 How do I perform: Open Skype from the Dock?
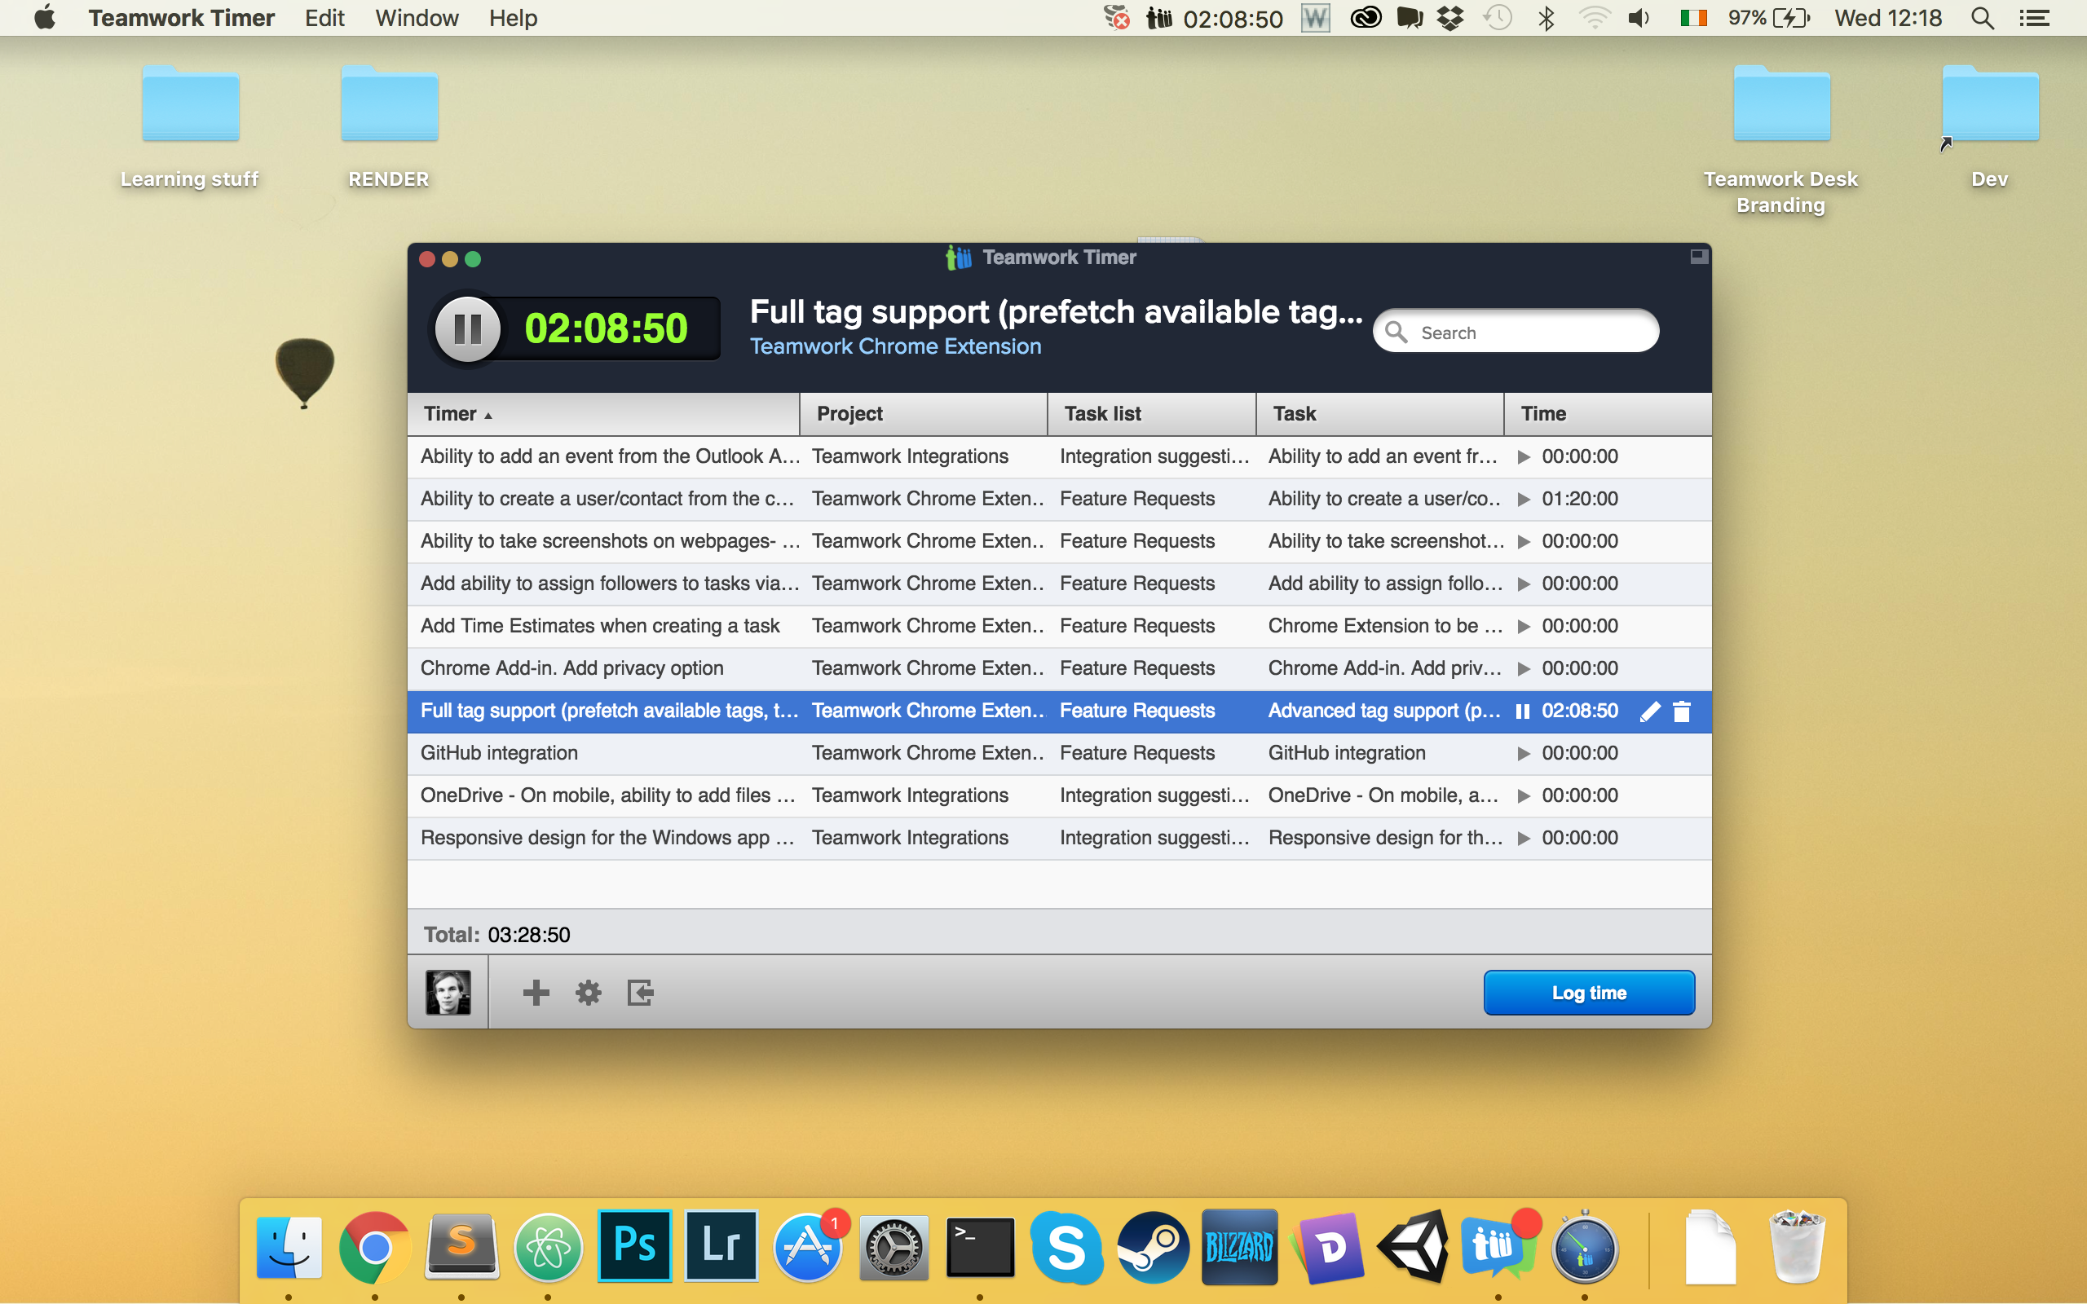pyautogui.click(x=1067, y=1247)
